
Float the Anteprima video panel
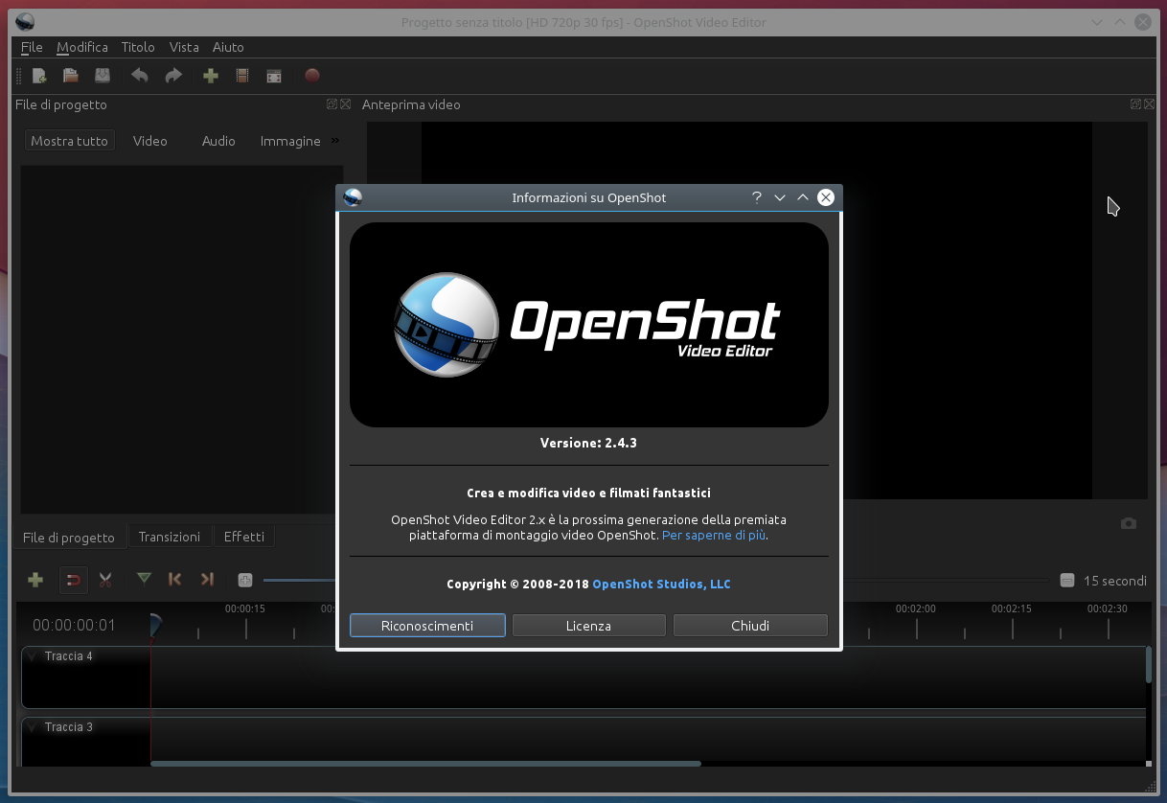point(1135,104)
